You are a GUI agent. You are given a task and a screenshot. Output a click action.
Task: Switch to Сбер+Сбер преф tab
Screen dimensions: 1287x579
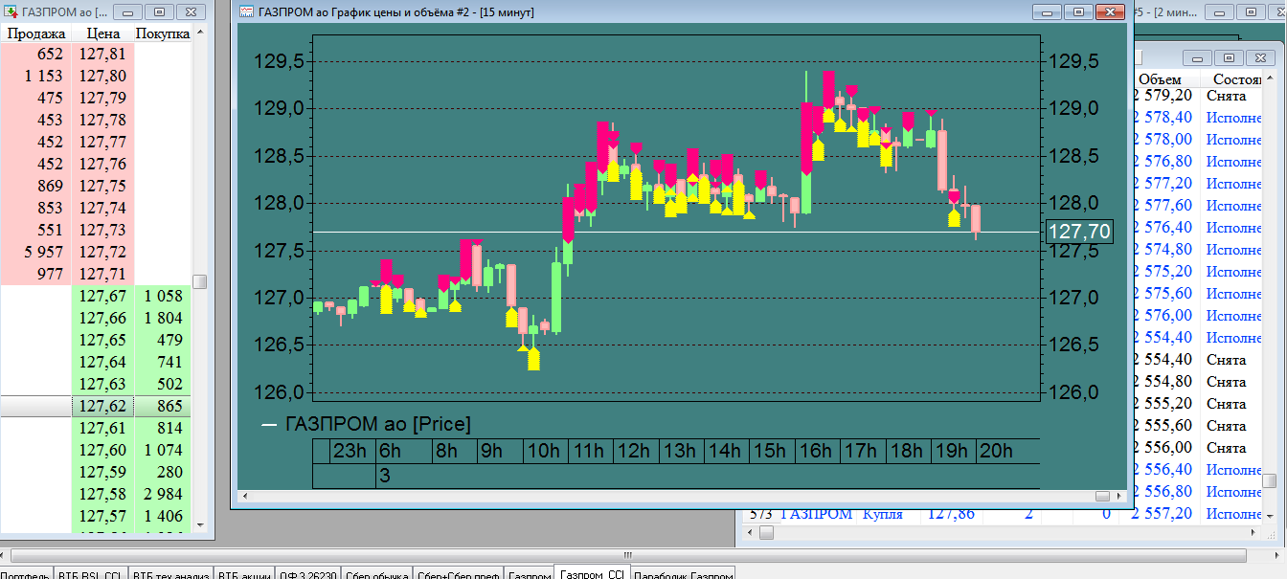[x=458, y=574]
